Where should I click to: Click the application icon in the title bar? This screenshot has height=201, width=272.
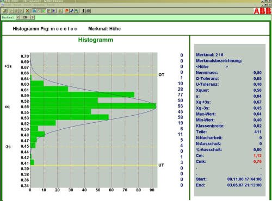(x=2, y=1)
